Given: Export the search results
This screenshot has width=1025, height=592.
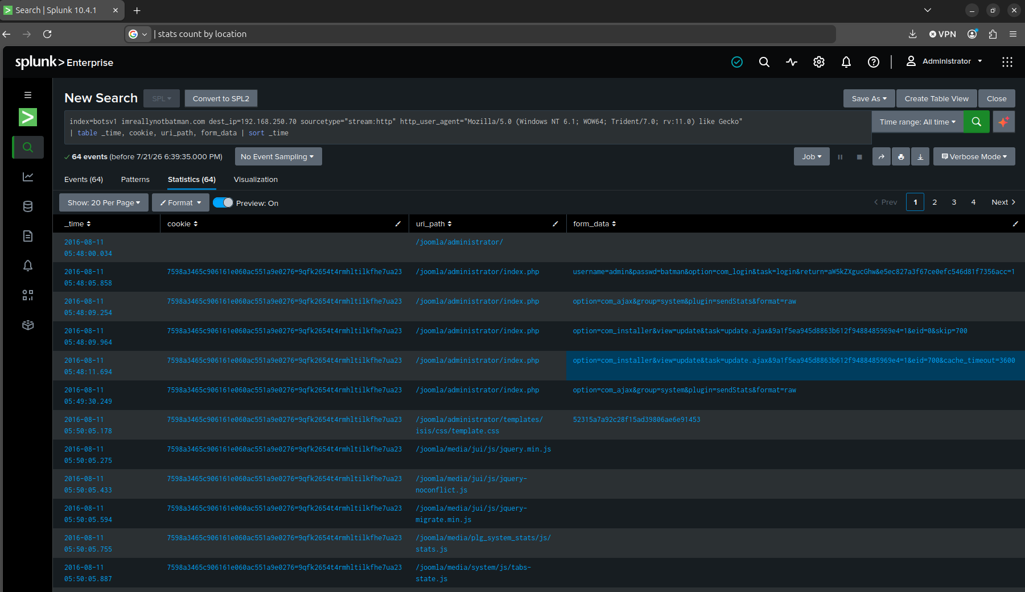Looking at the screenshot, I should (x=920, y=157).
